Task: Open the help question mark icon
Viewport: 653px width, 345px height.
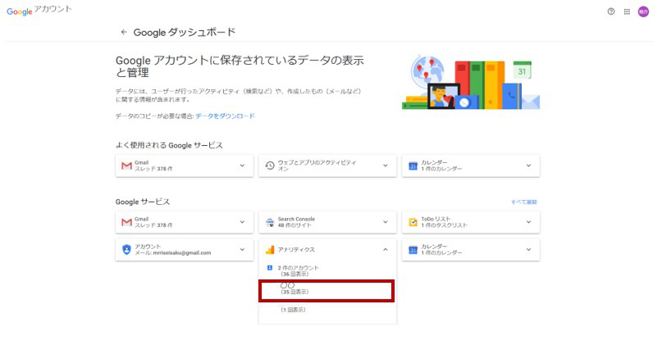Action: (x=611, y=11)
